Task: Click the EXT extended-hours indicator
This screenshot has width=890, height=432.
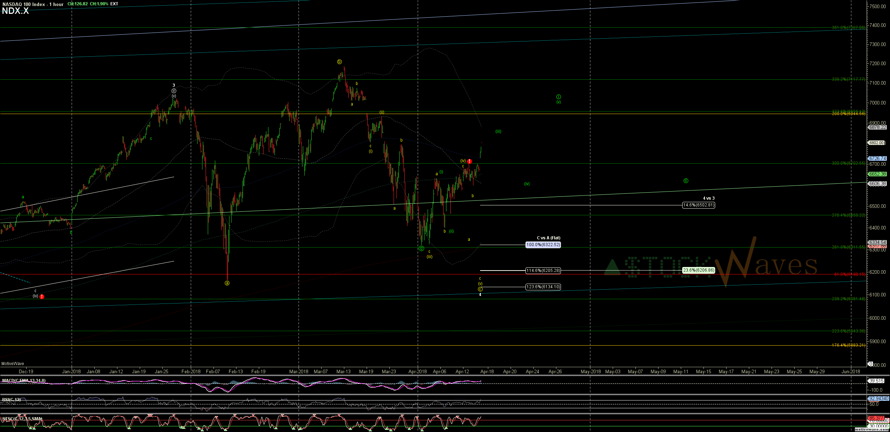Action: [114, 4]
